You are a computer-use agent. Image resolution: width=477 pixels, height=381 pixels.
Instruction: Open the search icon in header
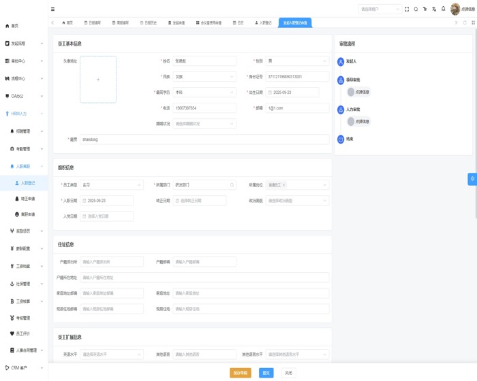(416, 9)
